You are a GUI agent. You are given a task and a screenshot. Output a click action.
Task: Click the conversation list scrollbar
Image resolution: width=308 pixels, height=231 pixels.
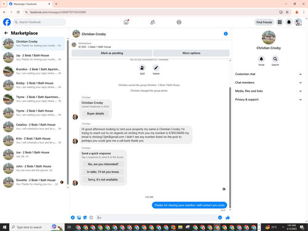point(68,113)
